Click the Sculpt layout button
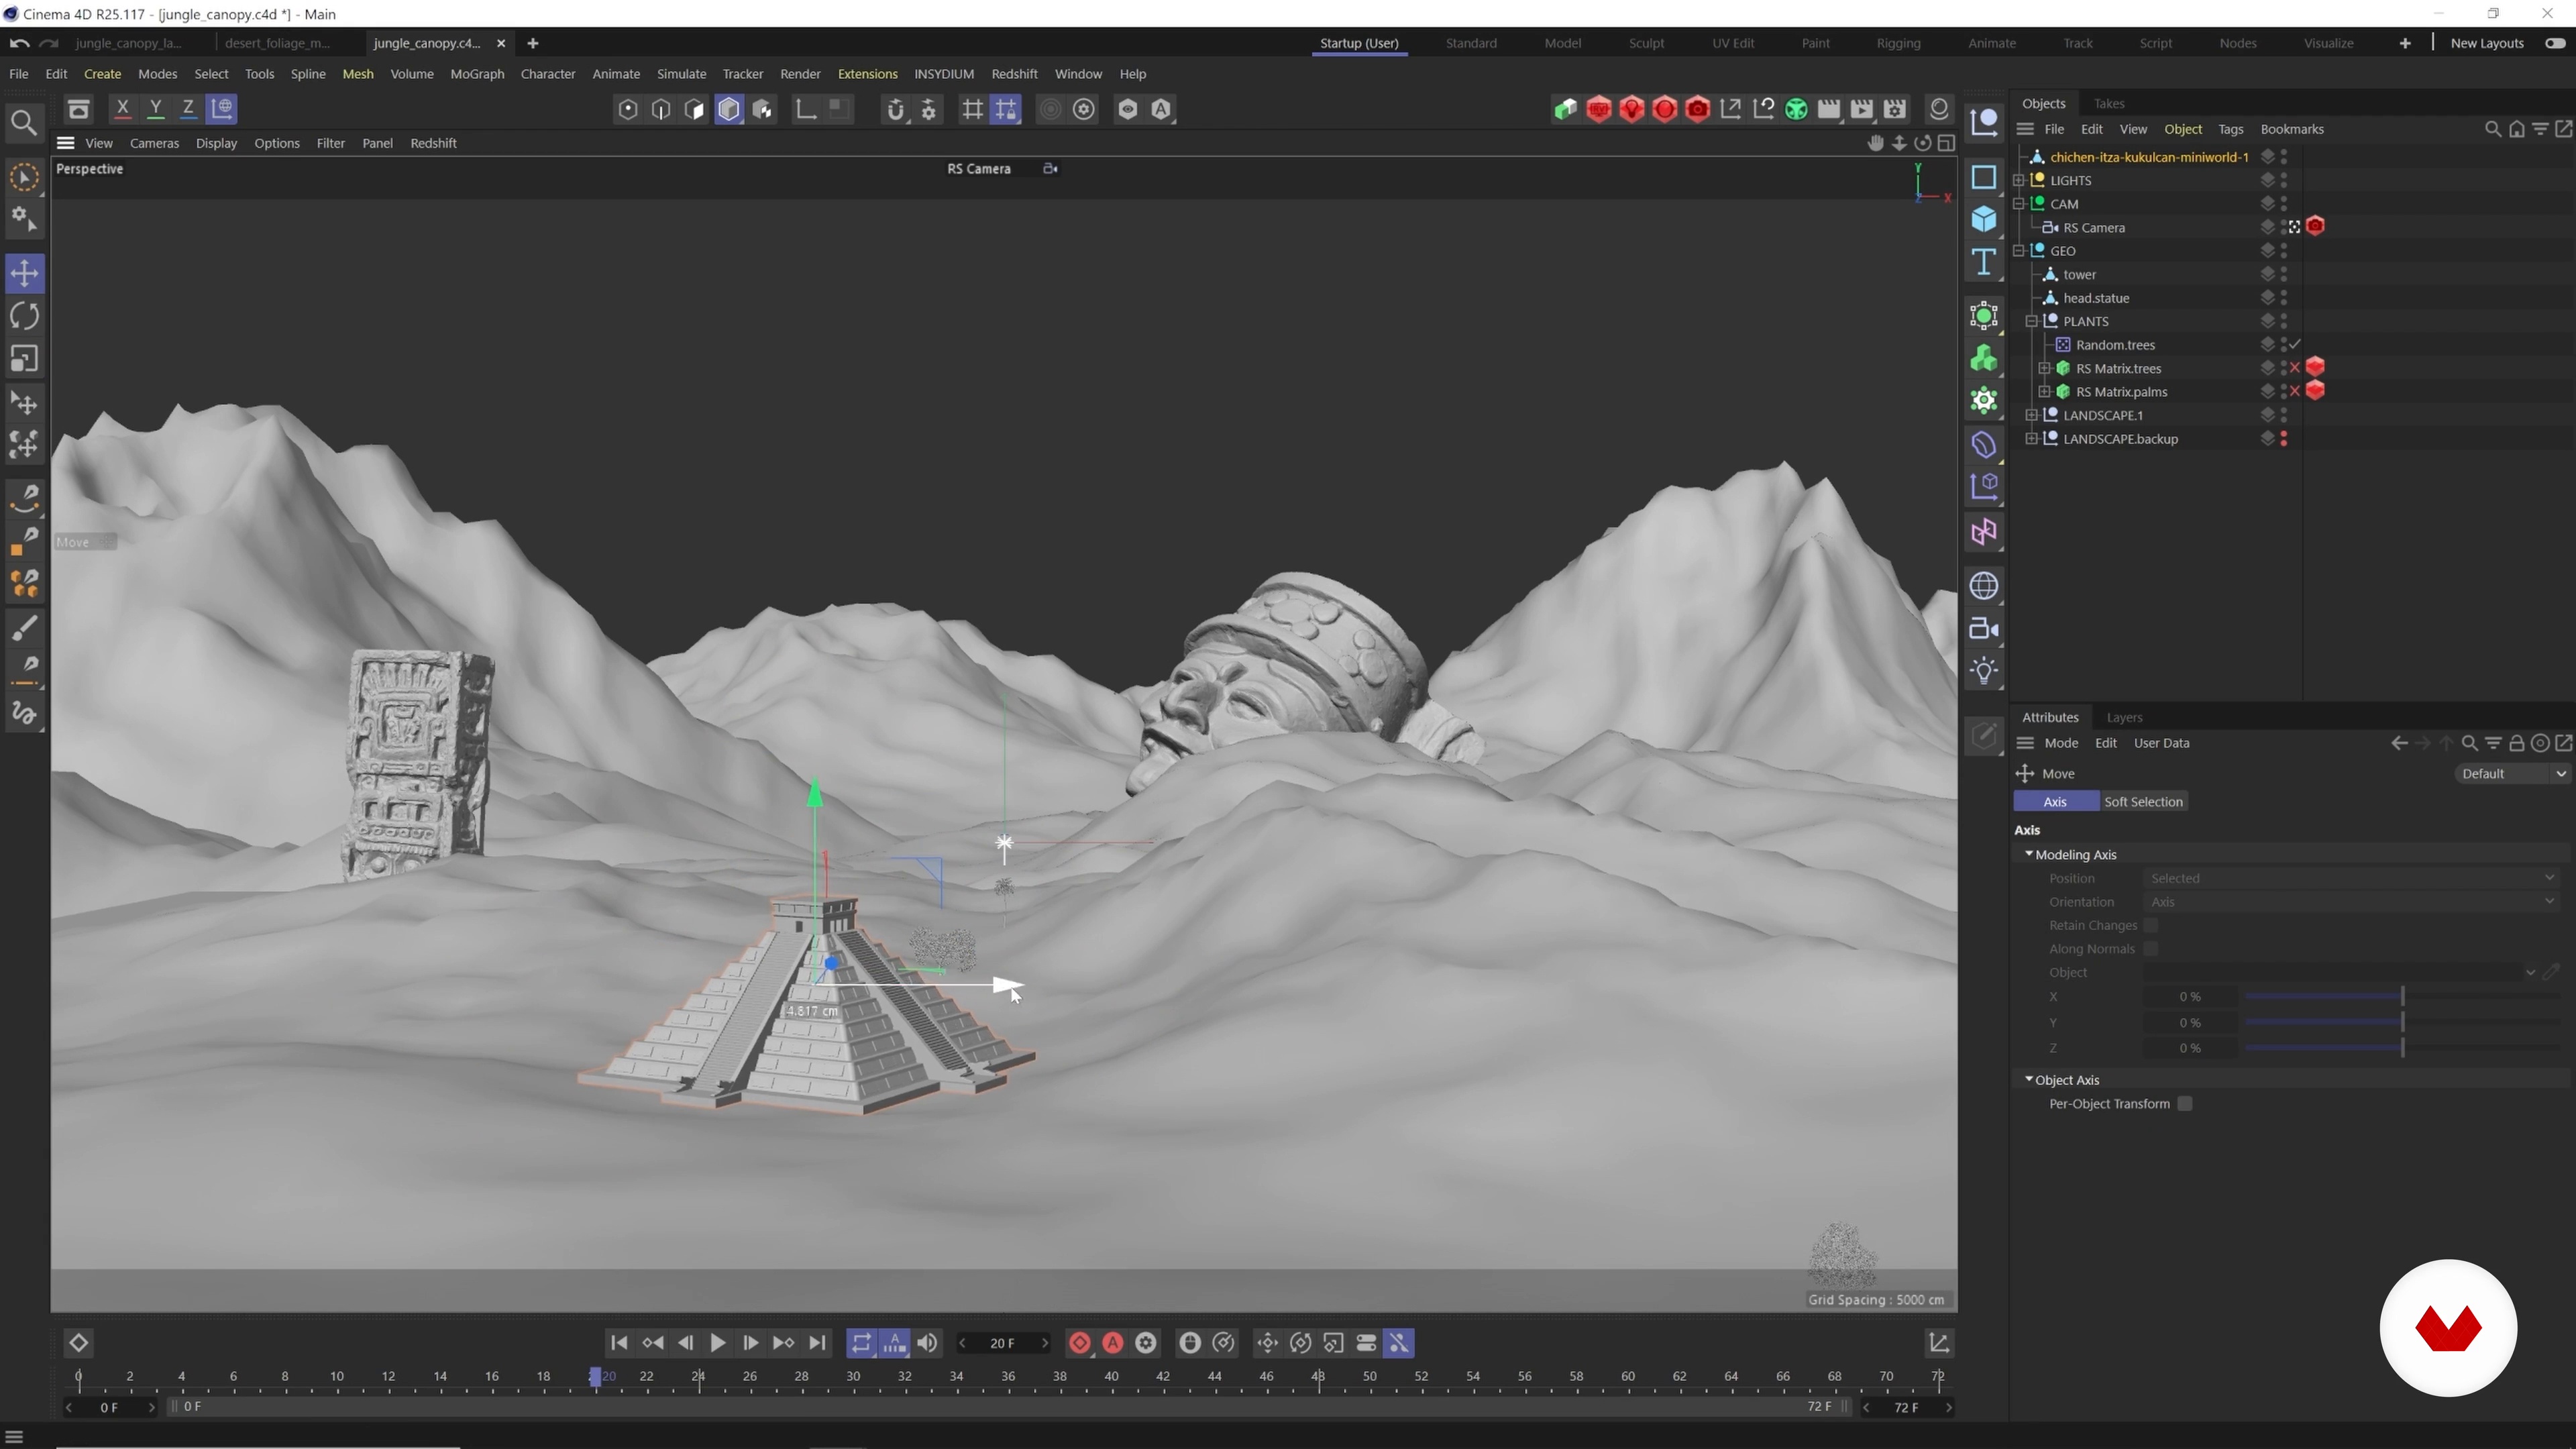2576x1449 pixels. pyautogui.click(x=1646, y=43)
